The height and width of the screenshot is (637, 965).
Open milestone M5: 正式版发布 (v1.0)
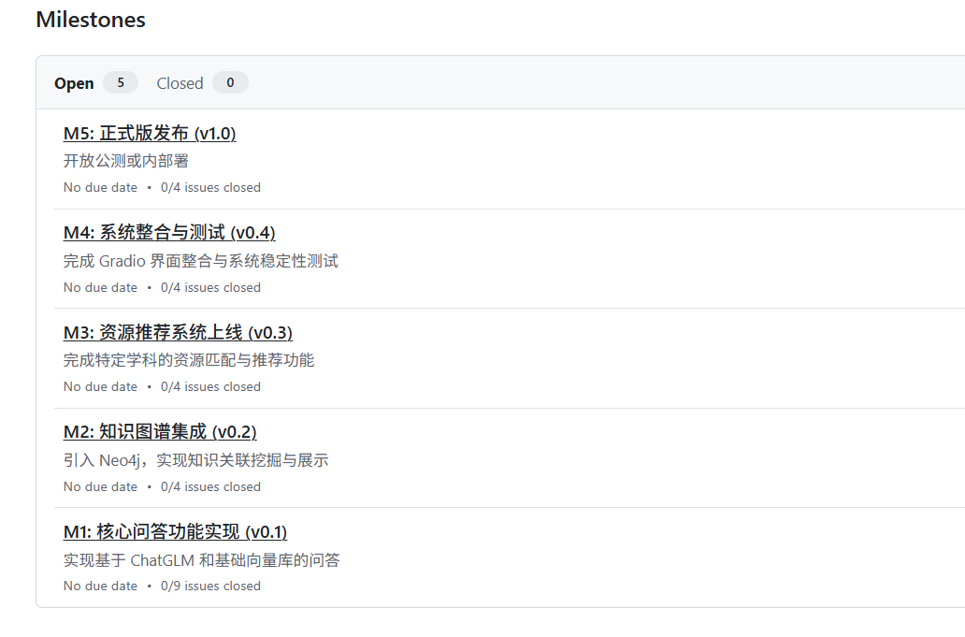150,133
